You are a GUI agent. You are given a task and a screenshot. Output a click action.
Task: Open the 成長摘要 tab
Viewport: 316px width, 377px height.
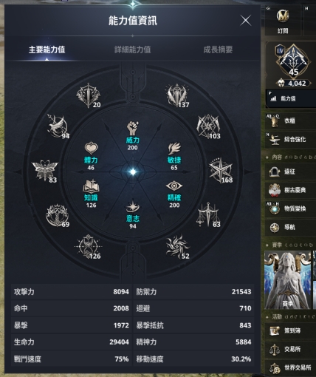point(218,50)
